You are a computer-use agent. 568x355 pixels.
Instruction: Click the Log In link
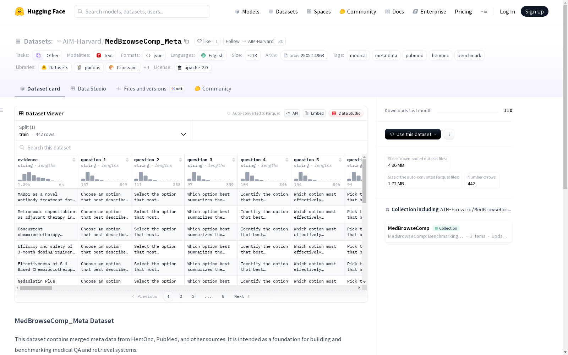(507, 11)
